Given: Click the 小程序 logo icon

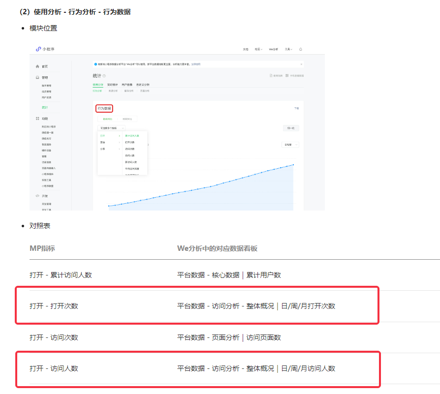Looking at the screenshot, I should click(38, 49).
